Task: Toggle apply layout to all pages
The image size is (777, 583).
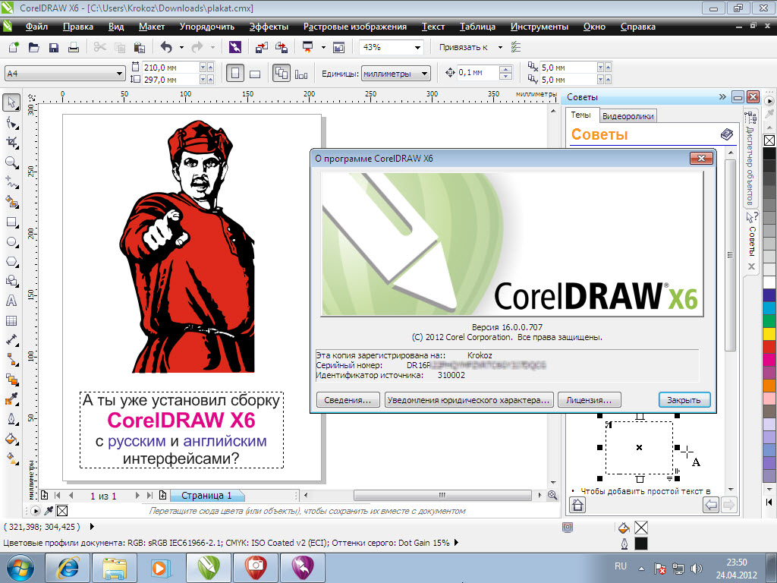Action: pyautogui.click(x=281, y=74)
